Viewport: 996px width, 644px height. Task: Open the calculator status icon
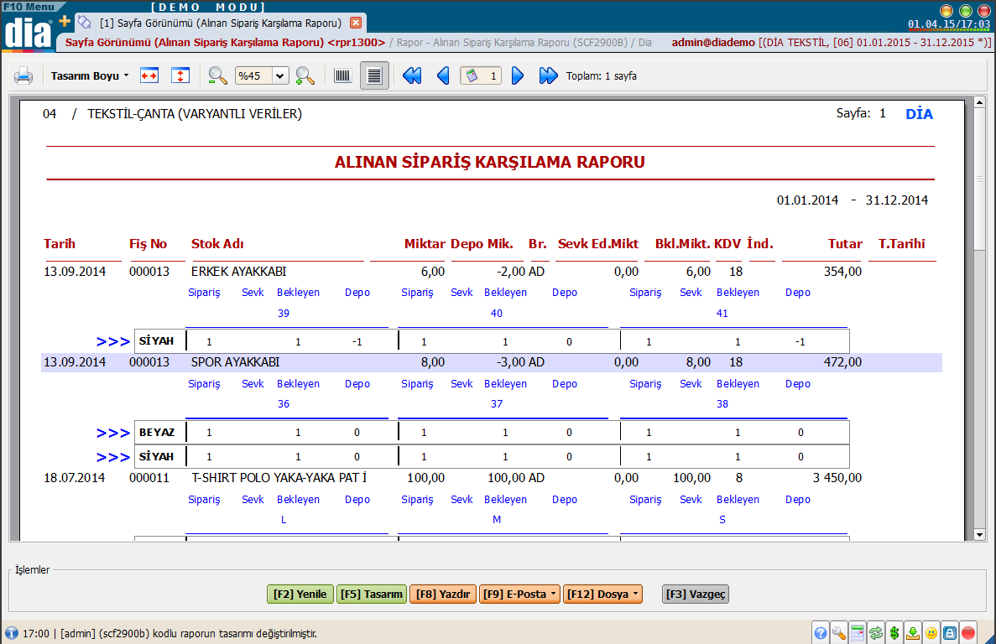coord(857,632)
